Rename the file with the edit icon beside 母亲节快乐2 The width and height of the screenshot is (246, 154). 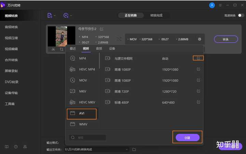(101, 29)
